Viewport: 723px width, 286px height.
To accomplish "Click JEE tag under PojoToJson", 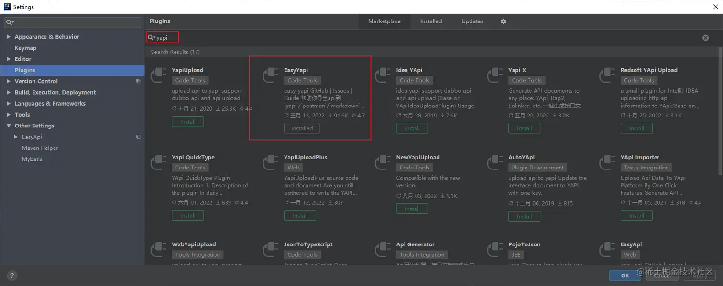I will 517,255.
